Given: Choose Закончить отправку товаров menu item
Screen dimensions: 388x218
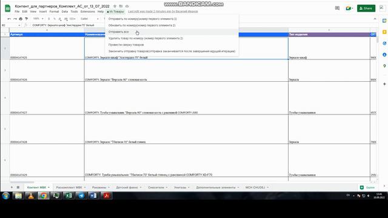Looking at the screenshot, I should coord(172,51).
